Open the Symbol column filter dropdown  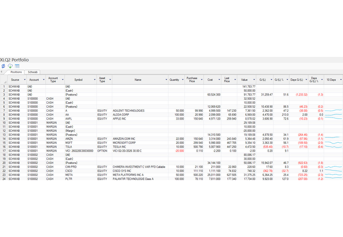coord(94,80)
